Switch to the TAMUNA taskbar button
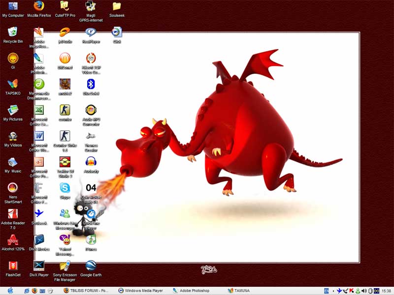The height and width of the screenshot is (295, 394). (239, 291)
